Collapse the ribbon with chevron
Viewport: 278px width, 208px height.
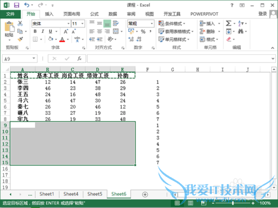click(x=272, y=48)
